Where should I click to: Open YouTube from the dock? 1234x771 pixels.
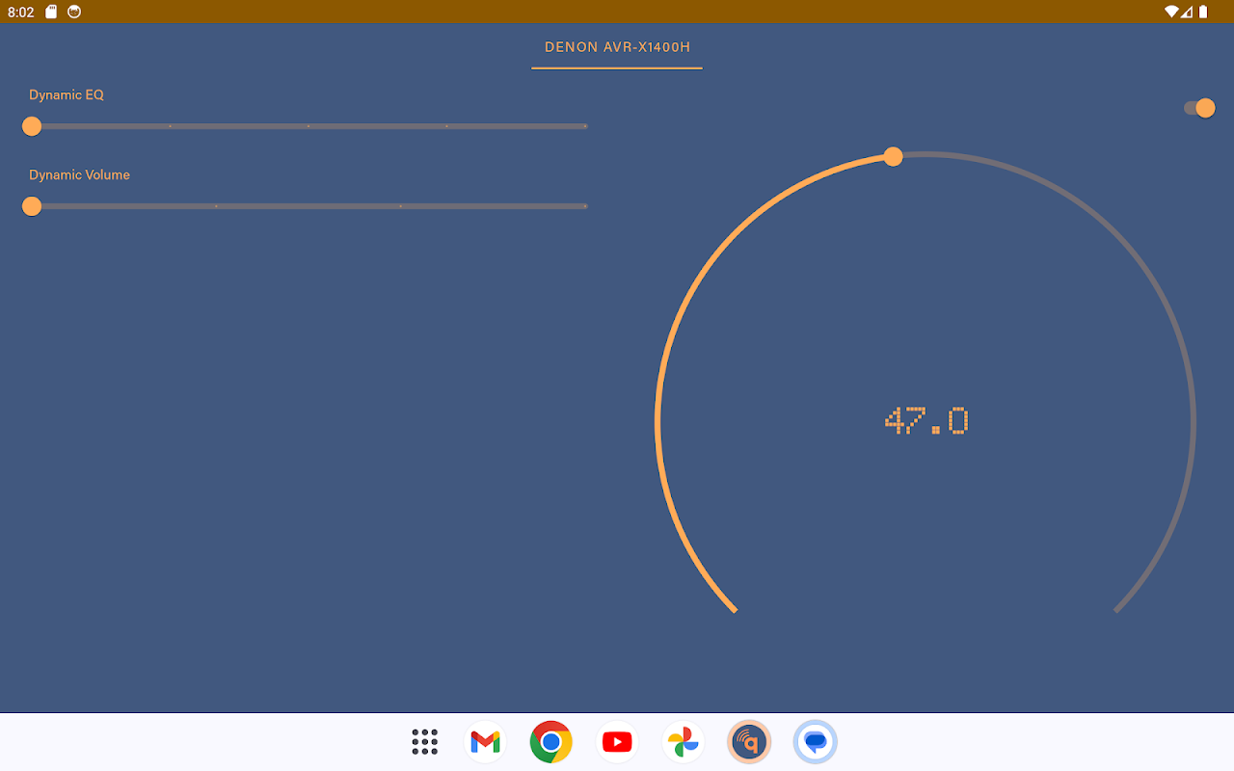(617, 742)
